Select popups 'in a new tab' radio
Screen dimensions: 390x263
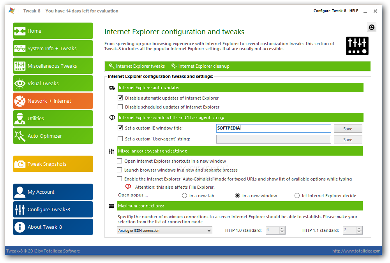pos(184,196)
